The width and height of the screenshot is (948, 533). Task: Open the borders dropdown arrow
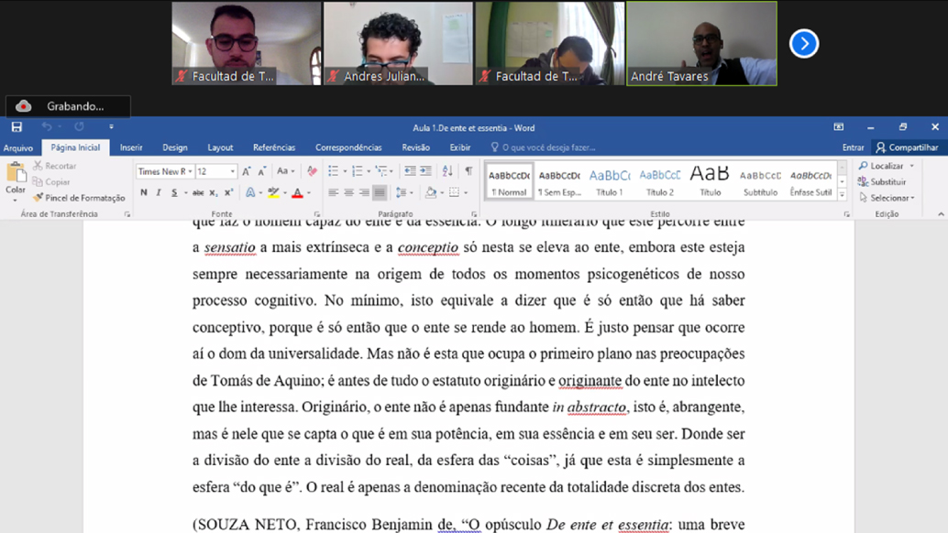(466, 193)
